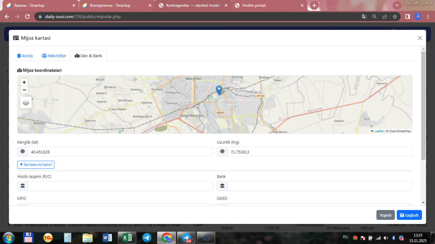
Task: Open Excel from the taskbar
Action: click(127, 238)
